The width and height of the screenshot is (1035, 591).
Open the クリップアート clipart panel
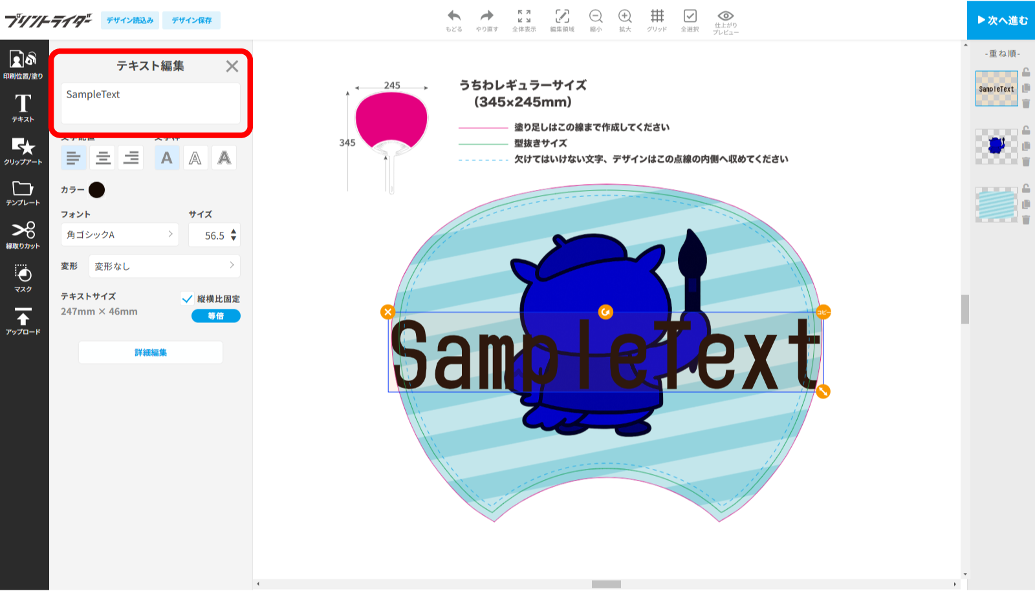23,150
